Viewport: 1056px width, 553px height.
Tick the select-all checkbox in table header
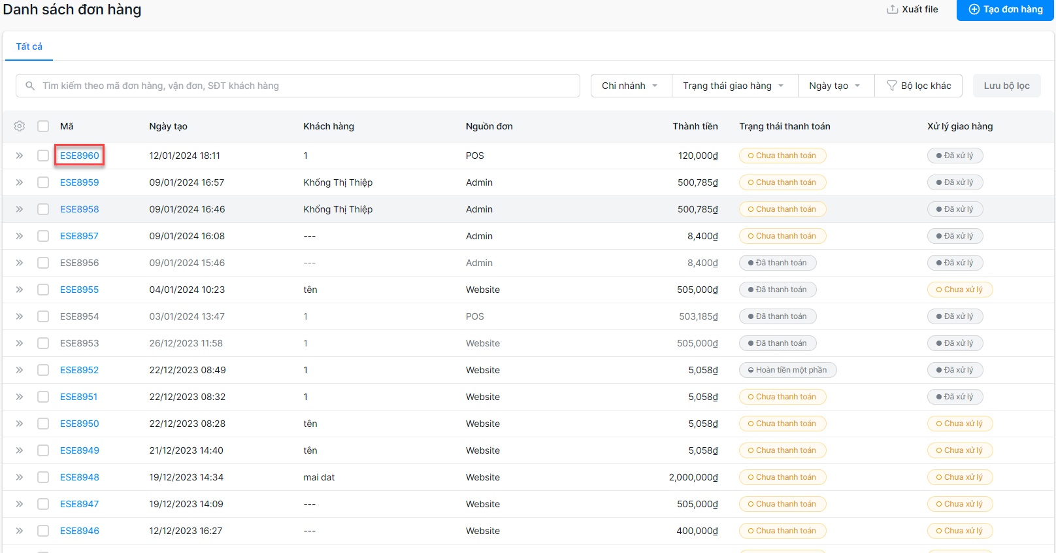(43, 126)
